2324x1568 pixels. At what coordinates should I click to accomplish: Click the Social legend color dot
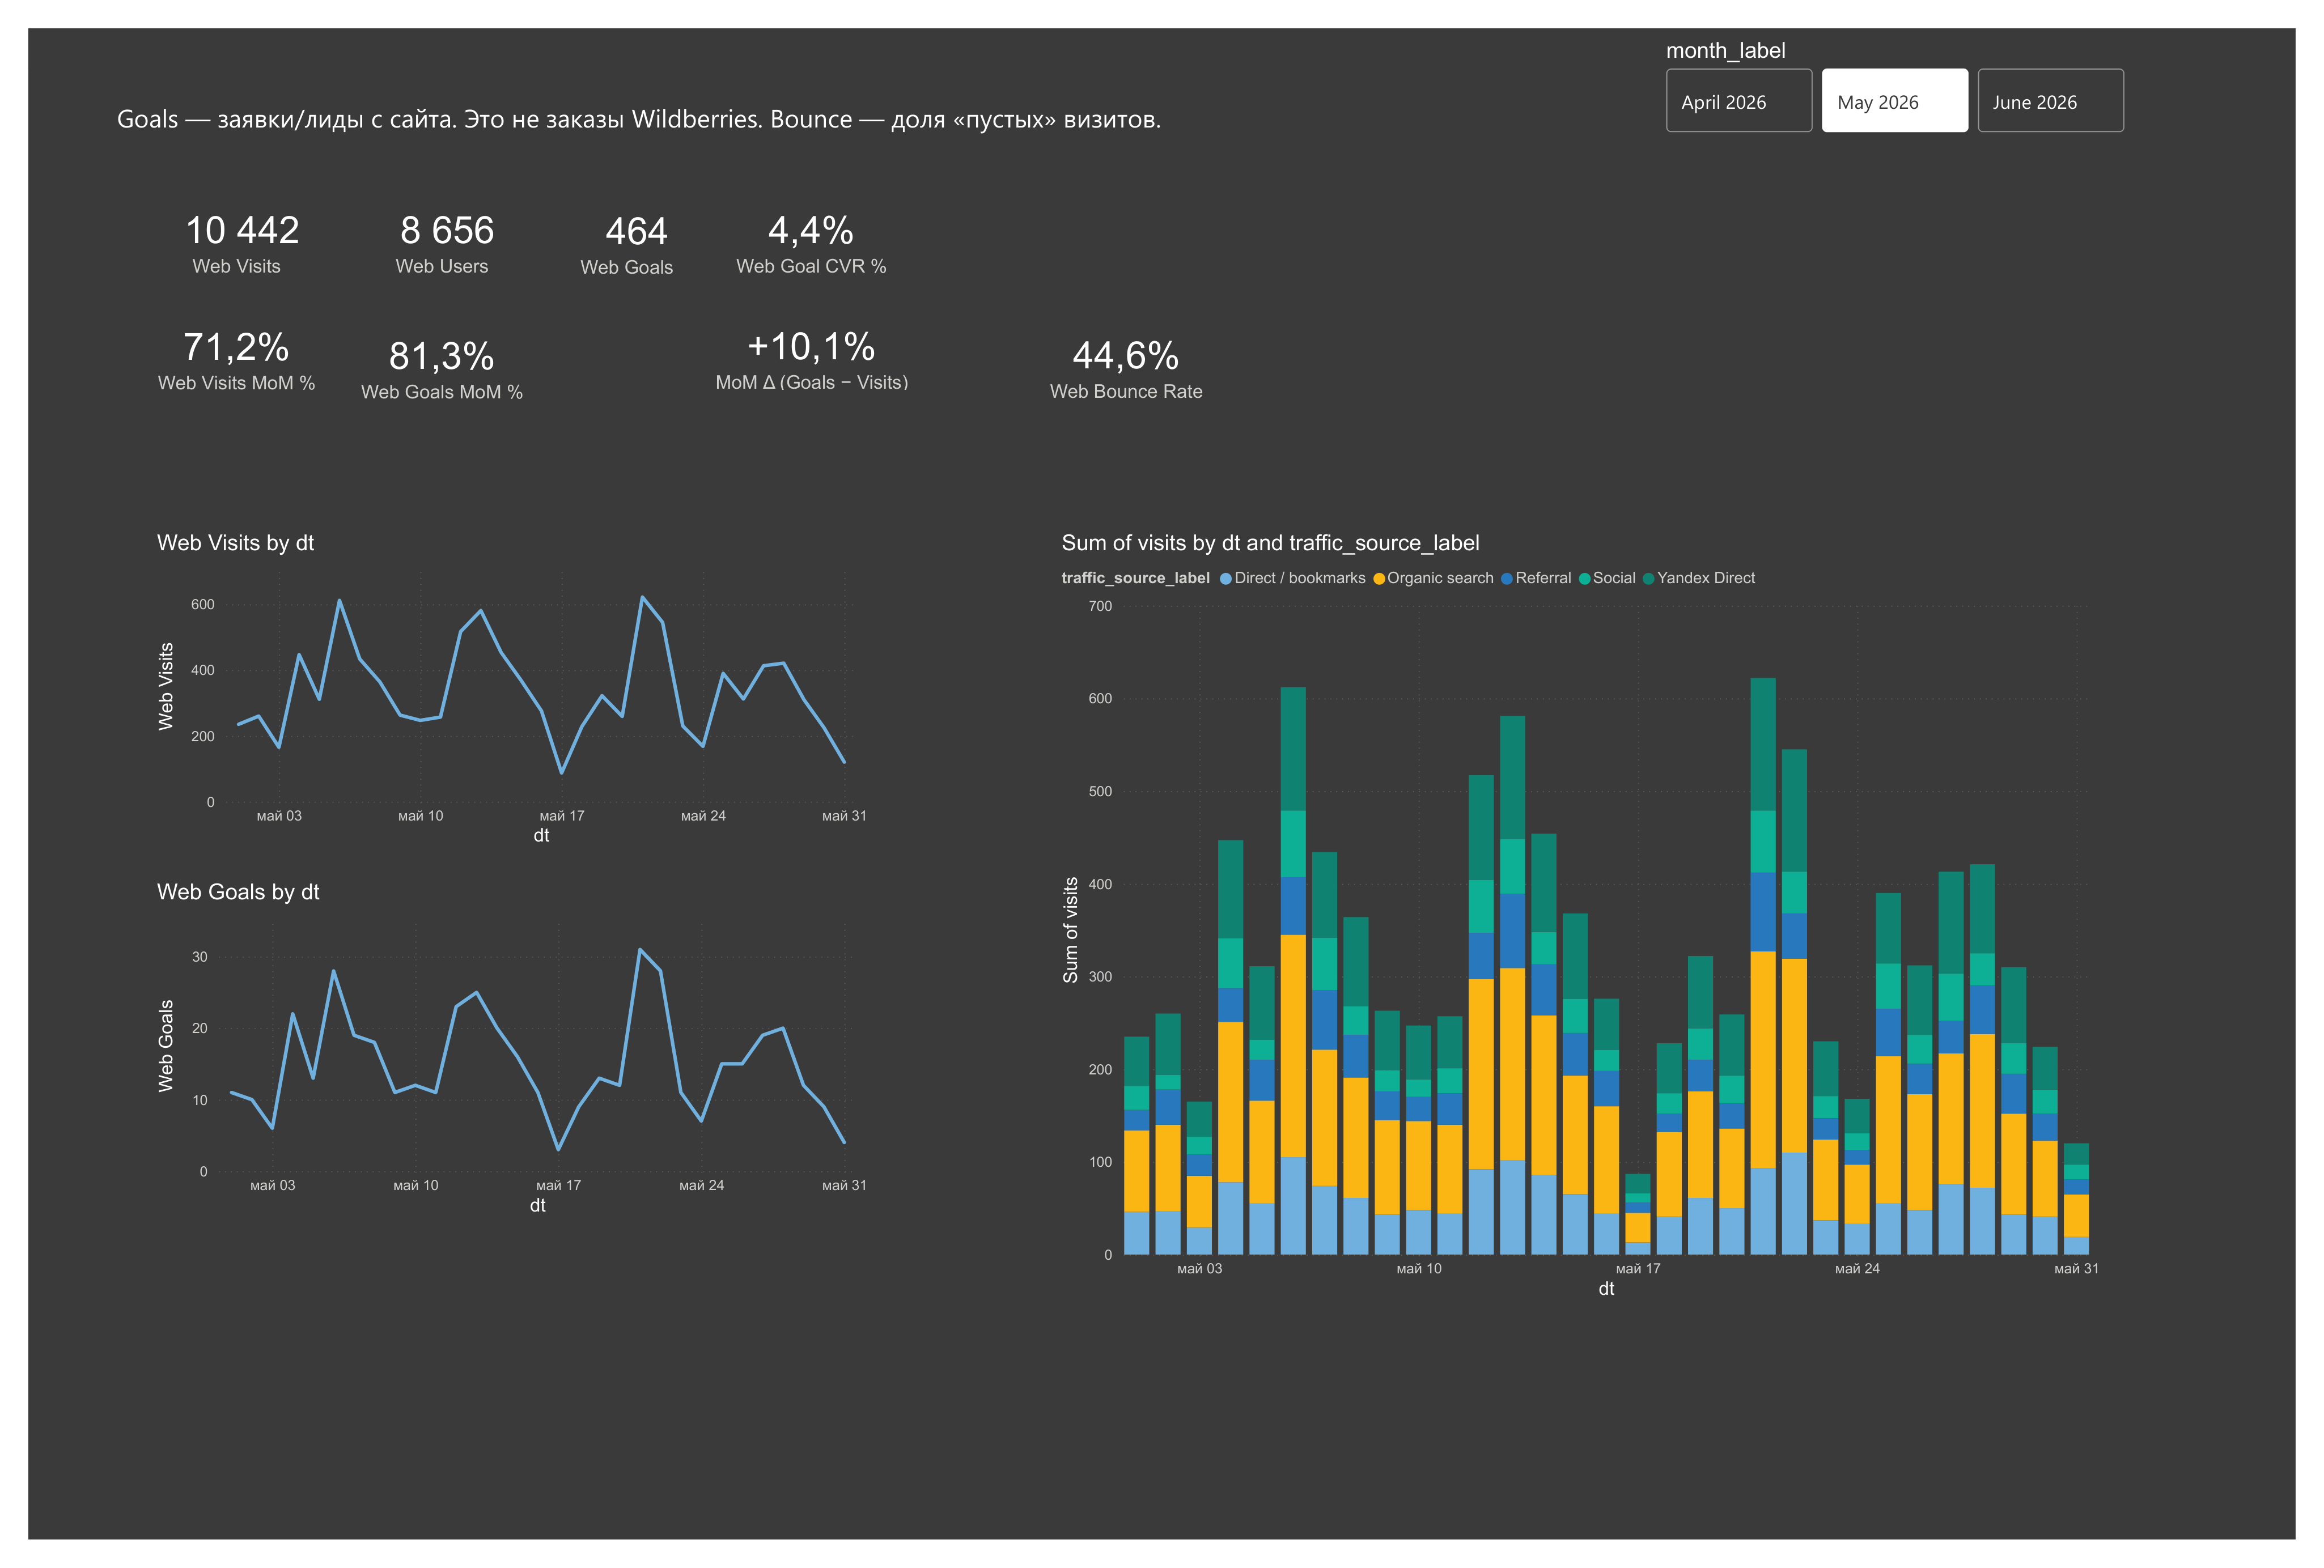(1584, 579)
